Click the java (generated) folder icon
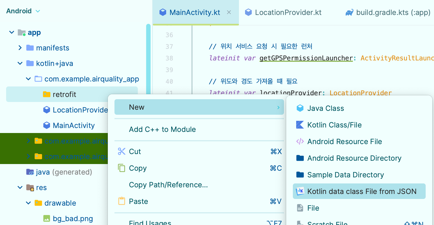 pos(30,172)
